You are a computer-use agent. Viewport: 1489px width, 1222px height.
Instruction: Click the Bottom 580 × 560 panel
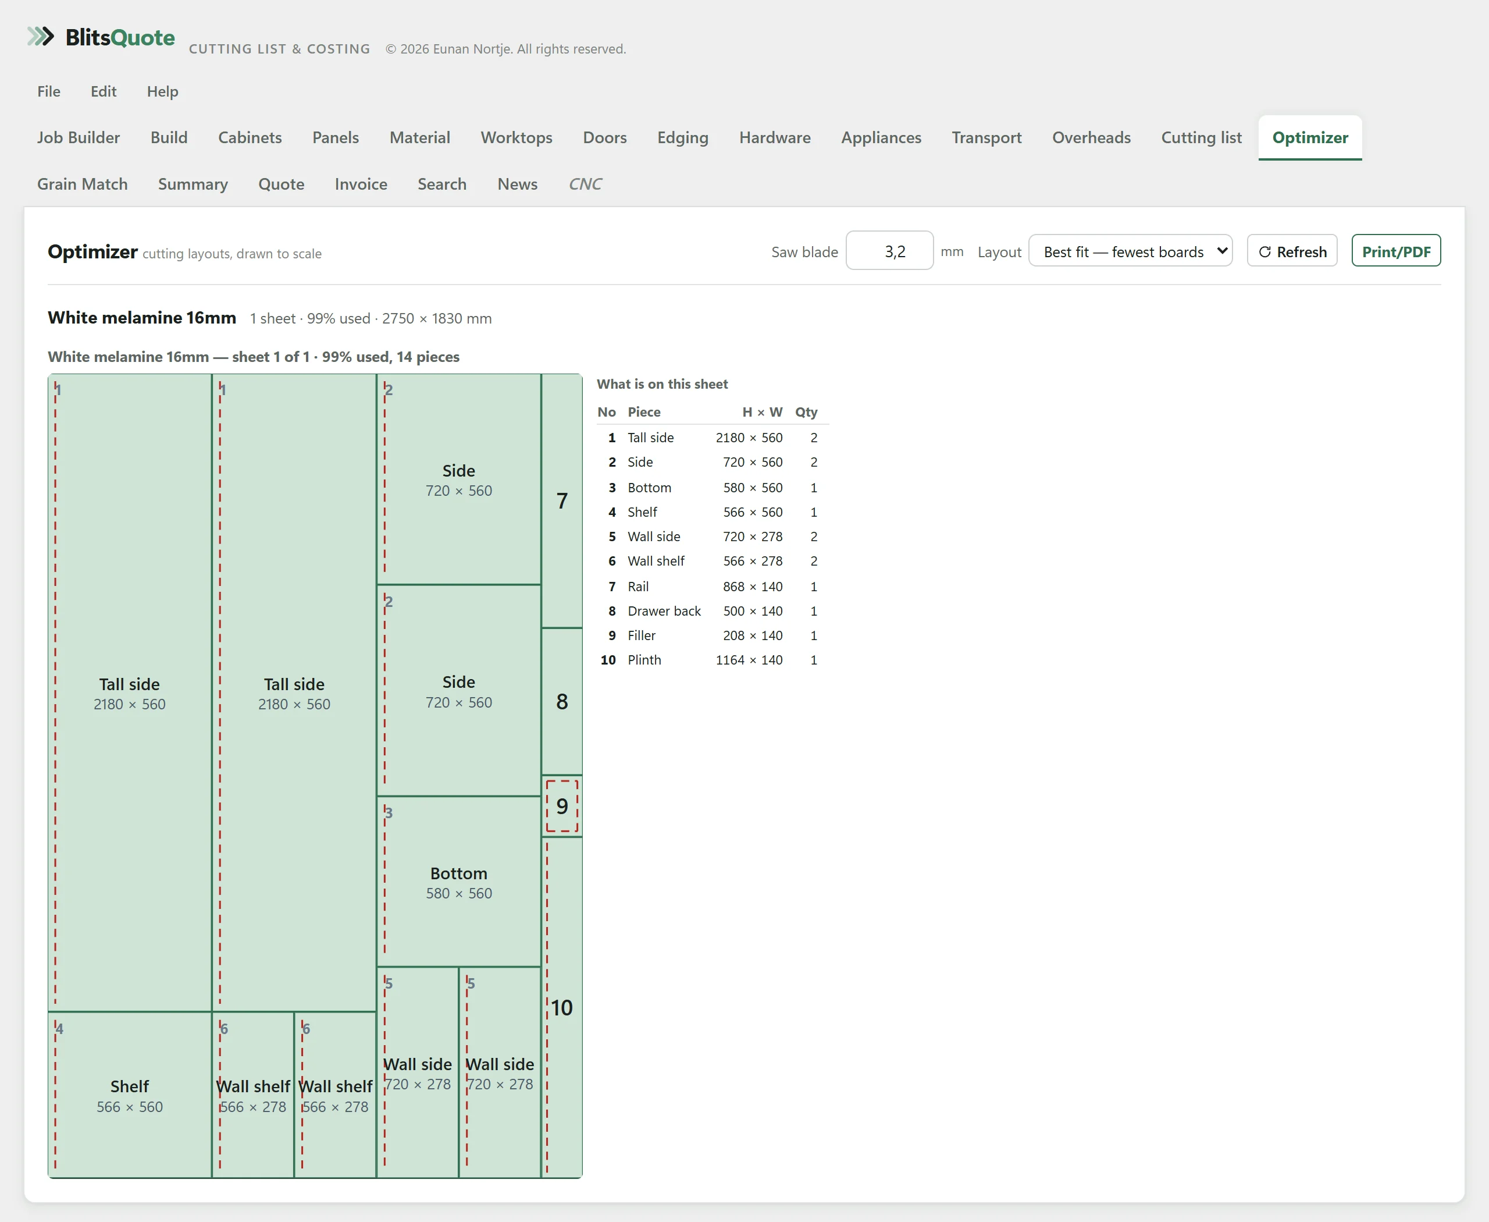coord(459,882)
